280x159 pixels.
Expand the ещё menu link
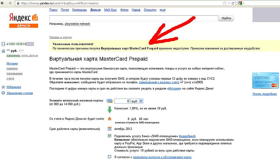162,10
